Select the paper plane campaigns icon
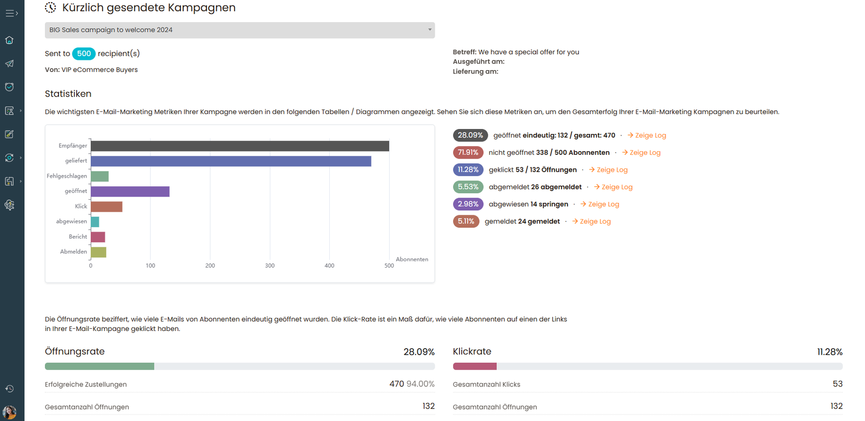Screen dimensions: 865x421 (x=9, y=64)
